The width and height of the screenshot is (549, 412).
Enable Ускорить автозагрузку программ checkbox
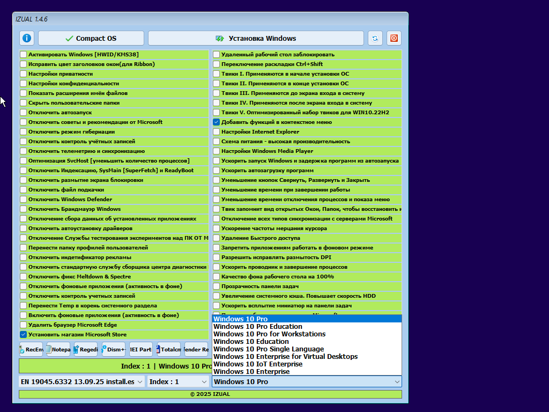pos(217,170)
